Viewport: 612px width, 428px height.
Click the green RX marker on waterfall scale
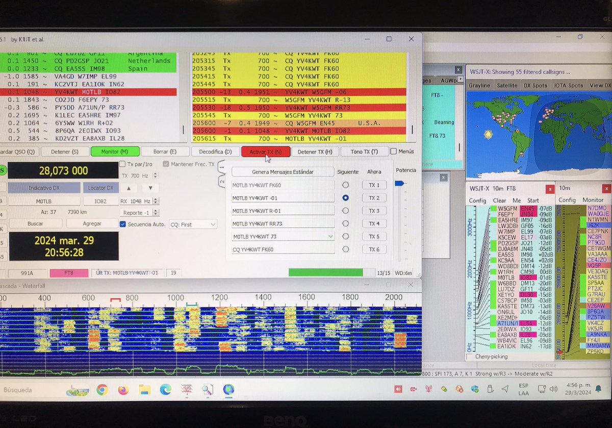point(192,305)
